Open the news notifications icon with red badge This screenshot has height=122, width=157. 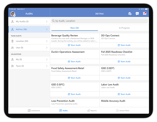tap(145, 13)
